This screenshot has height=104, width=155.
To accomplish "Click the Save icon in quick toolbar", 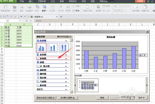I will (x=4, y=16).
